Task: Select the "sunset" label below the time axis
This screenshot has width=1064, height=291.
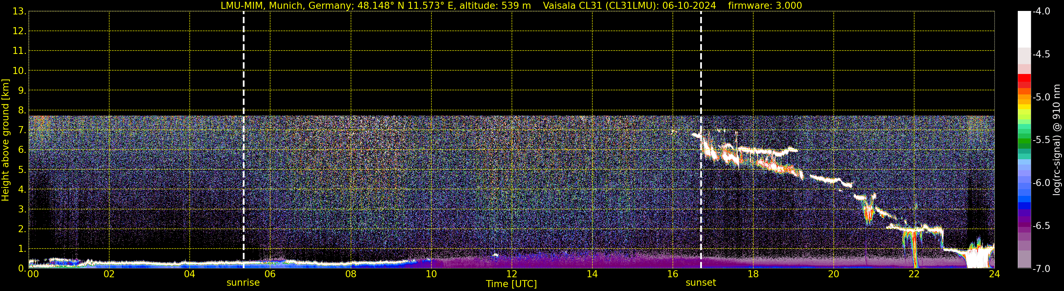Action: pos(701,283)
